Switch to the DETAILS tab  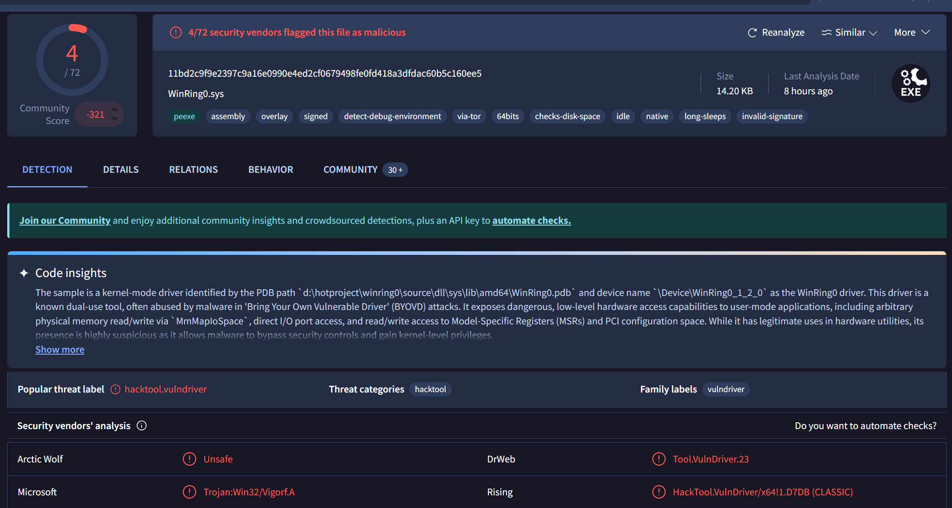coord(121,170)
